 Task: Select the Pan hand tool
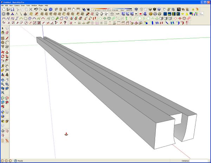point(7,80)
